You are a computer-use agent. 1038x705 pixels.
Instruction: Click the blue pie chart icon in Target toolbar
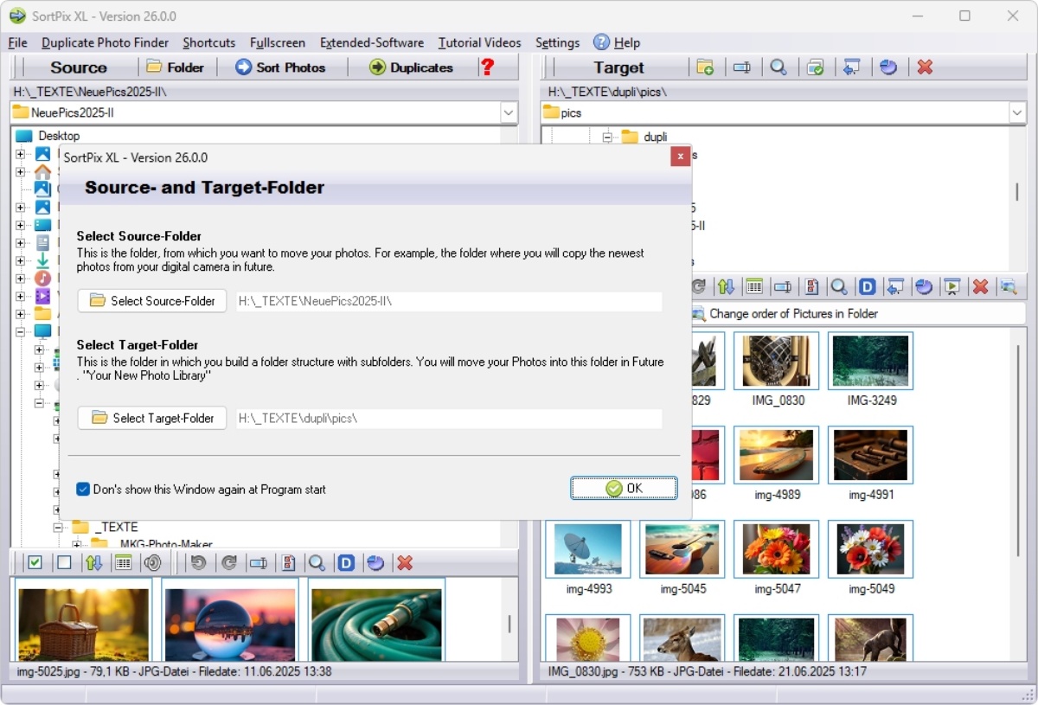click(x=888, y=67)
